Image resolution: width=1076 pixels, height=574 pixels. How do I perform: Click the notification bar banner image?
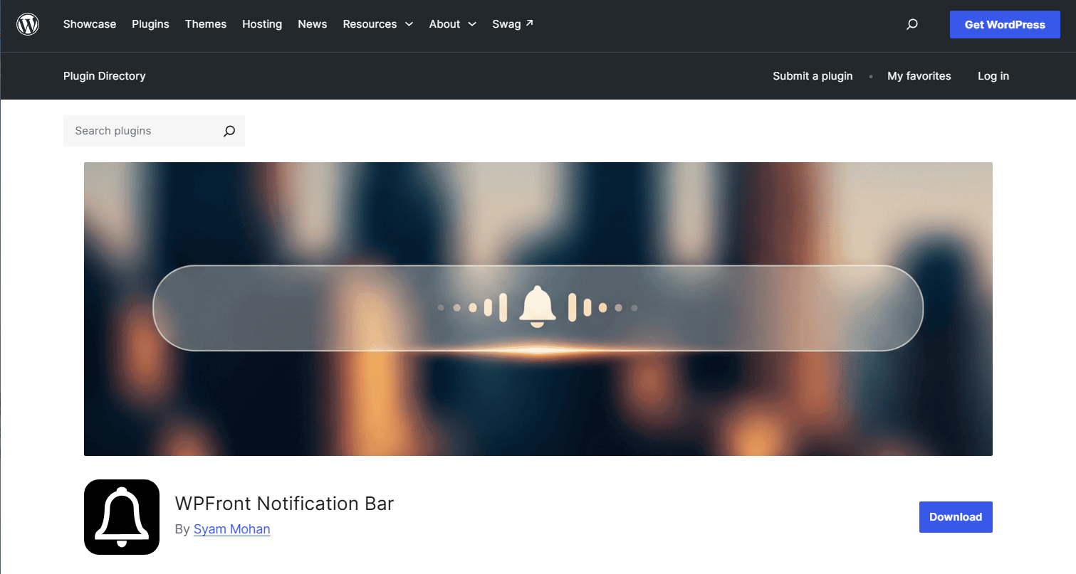pos(538,309)
